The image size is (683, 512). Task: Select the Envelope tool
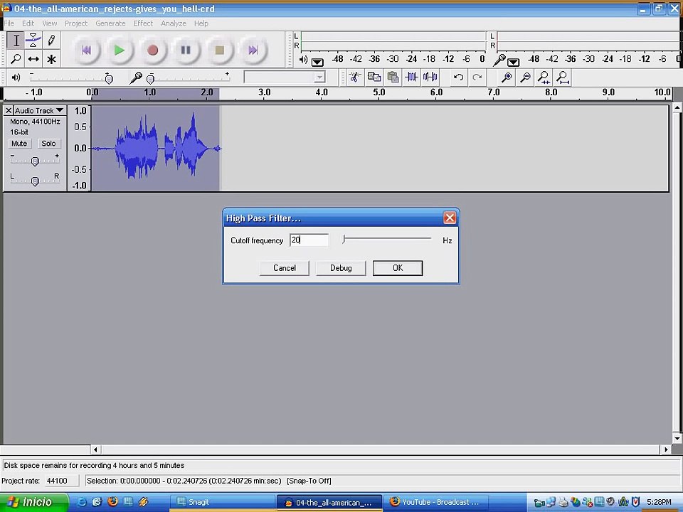[33, 41]
